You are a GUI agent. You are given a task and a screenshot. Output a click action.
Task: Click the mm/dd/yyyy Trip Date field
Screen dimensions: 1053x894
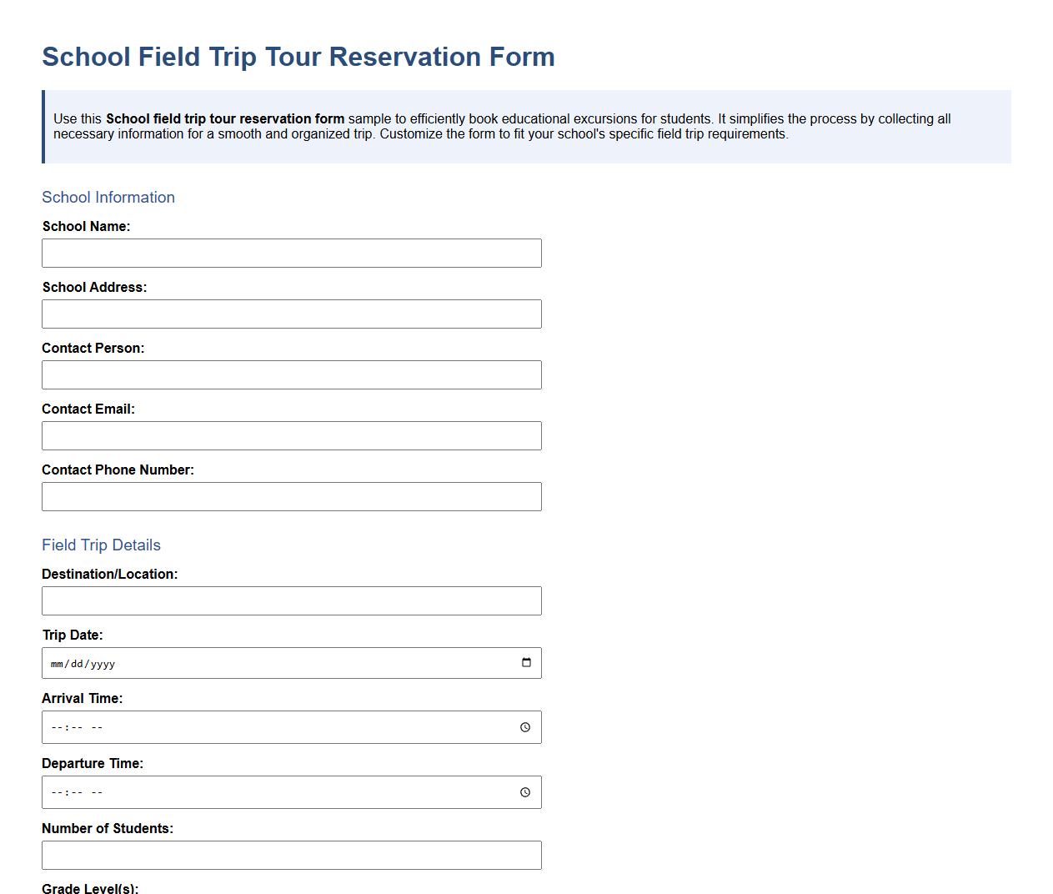click(250, 662)
